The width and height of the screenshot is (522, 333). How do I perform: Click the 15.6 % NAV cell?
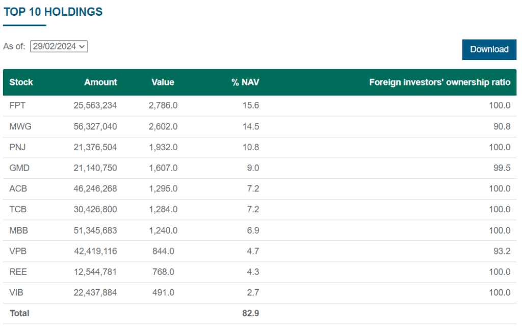click(x=251, y=105)
